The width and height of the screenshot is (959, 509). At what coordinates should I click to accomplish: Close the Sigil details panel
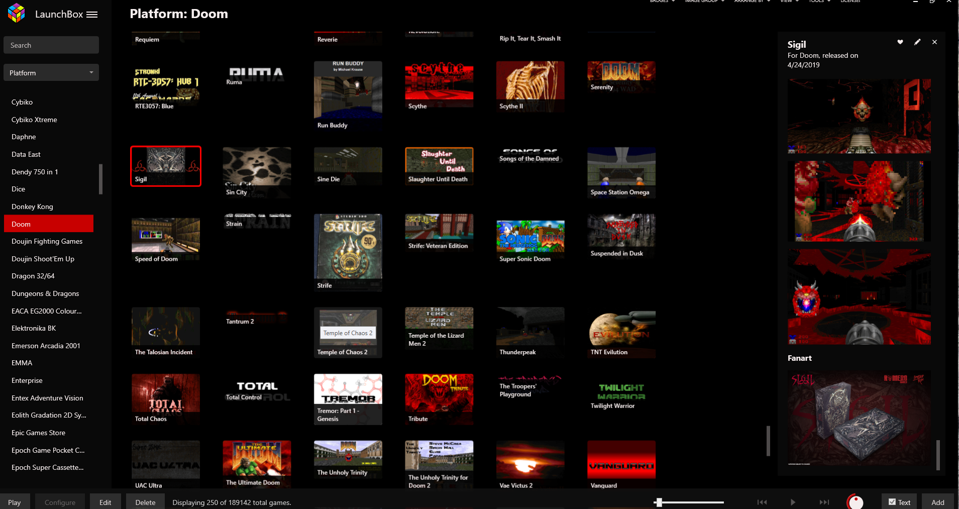point(934,42)
